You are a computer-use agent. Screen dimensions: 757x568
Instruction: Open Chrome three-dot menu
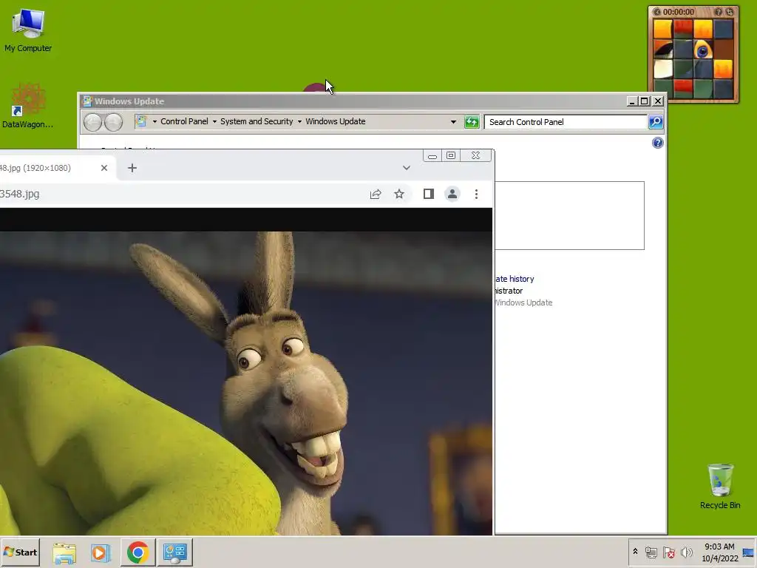click(477, 194)
